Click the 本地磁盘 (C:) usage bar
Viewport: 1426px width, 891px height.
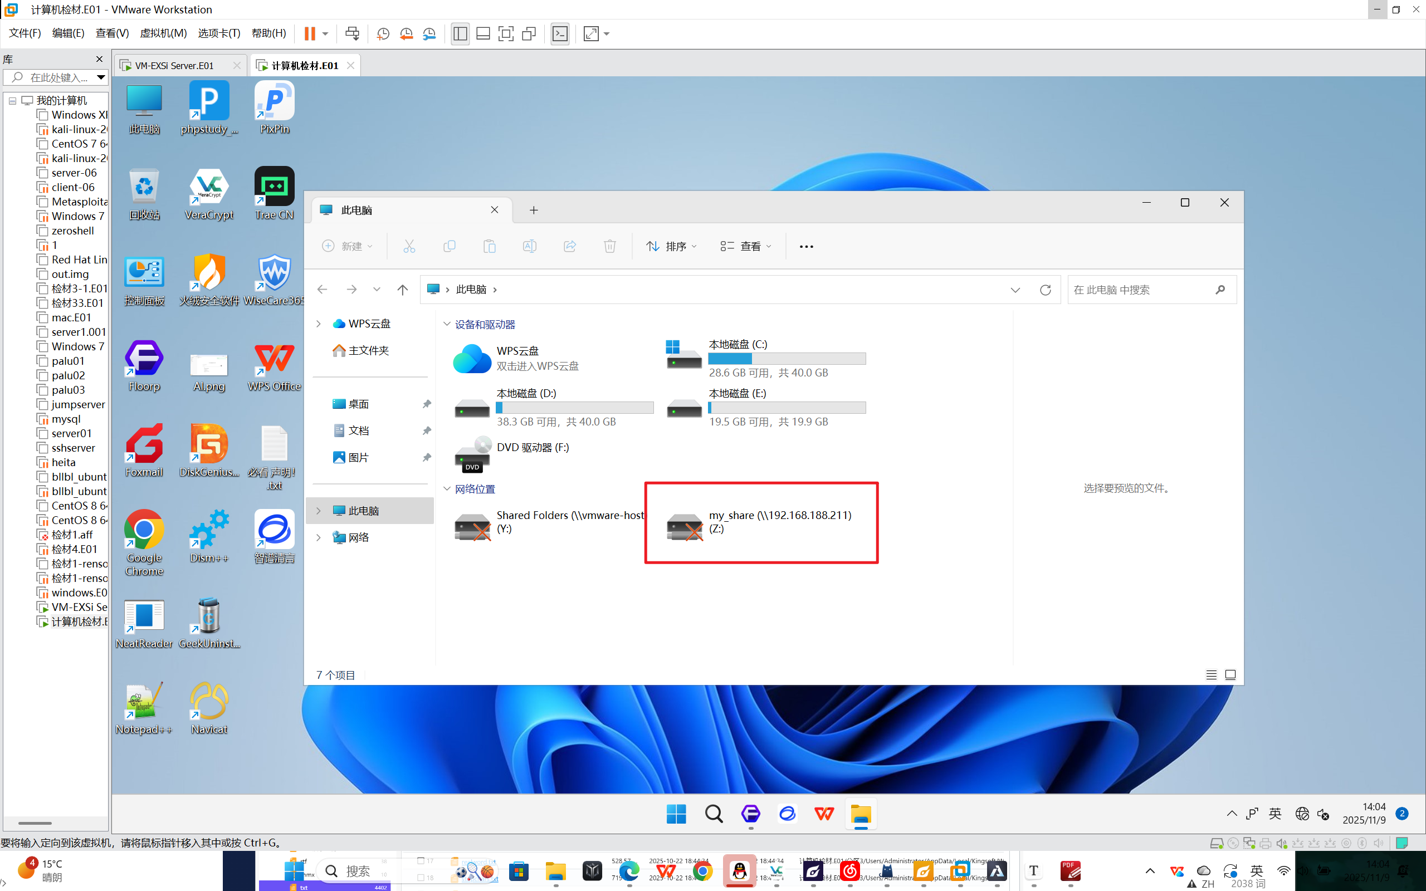pos(787,358)
